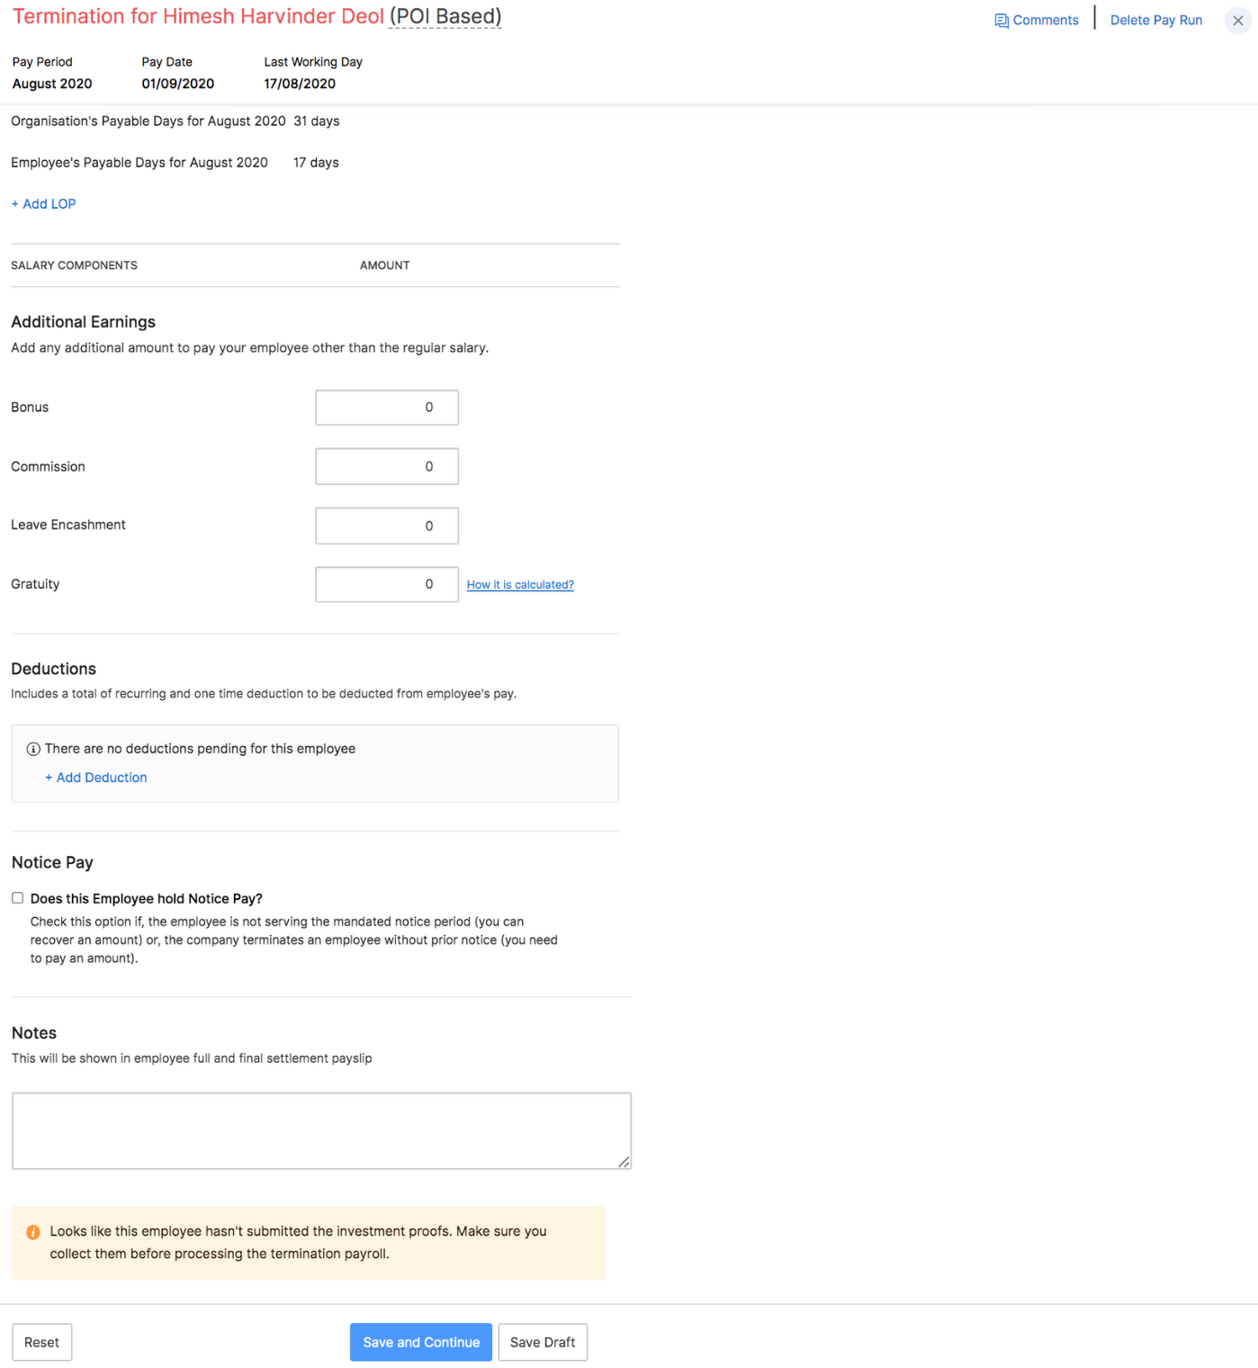Click the Gratuity amount input
The height and width of the screenshot is (1368, 1258).
tap(387, 584)
